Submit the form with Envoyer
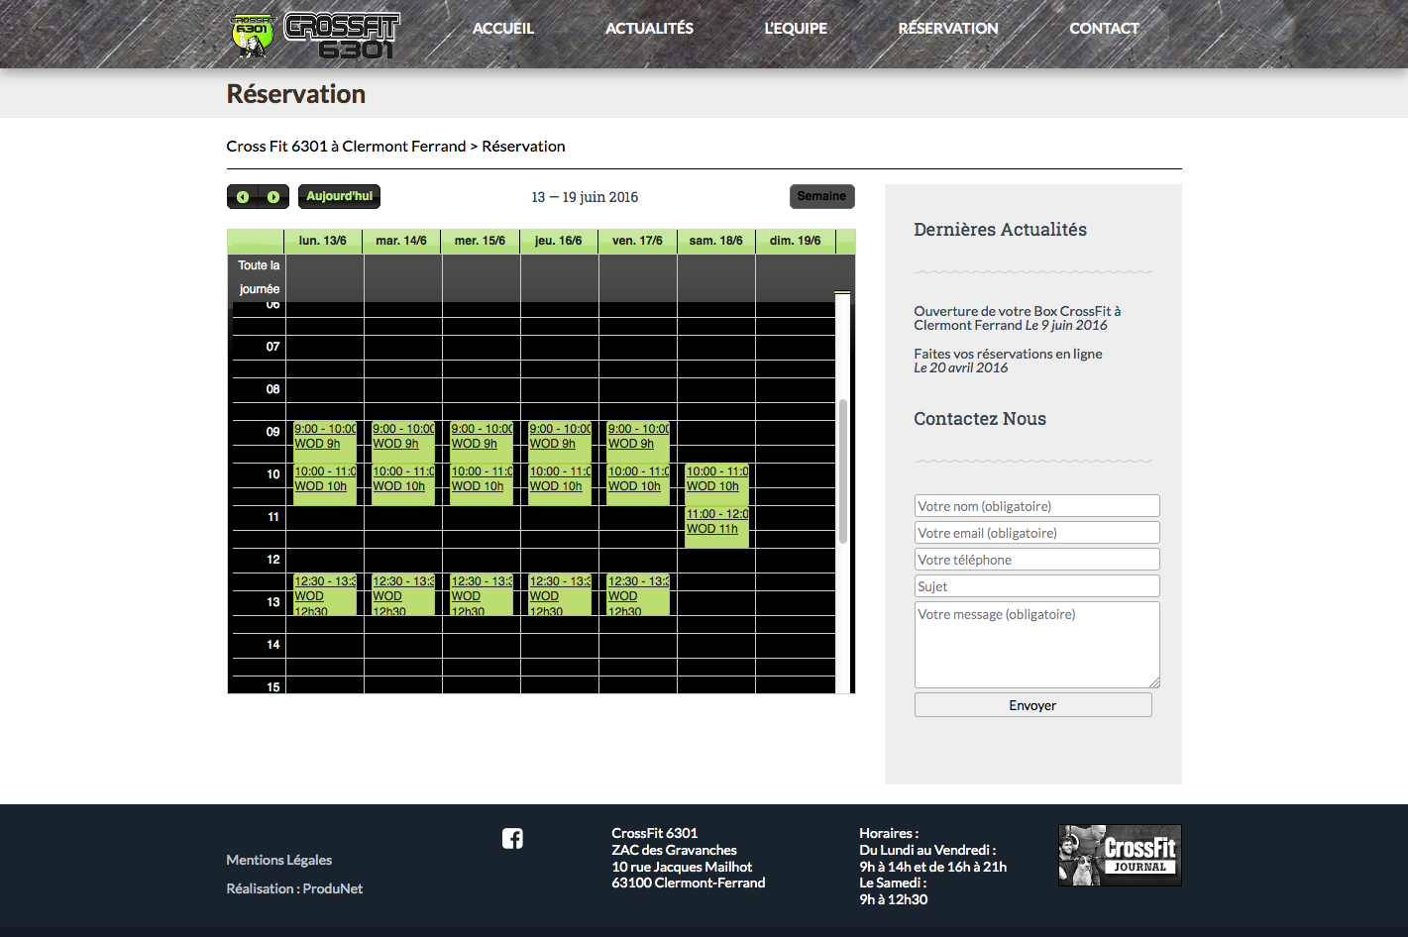The image size is (1408, 937). pyautogui.click(x=1032, y=705)
